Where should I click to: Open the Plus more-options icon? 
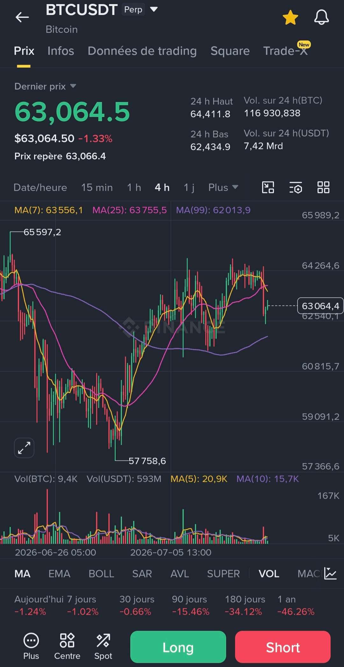[x=31, y=646]
